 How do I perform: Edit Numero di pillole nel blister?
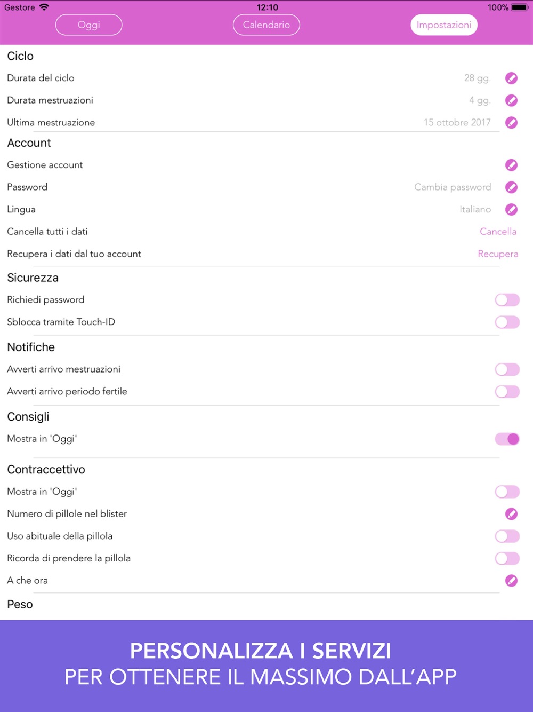coord(511,514)
